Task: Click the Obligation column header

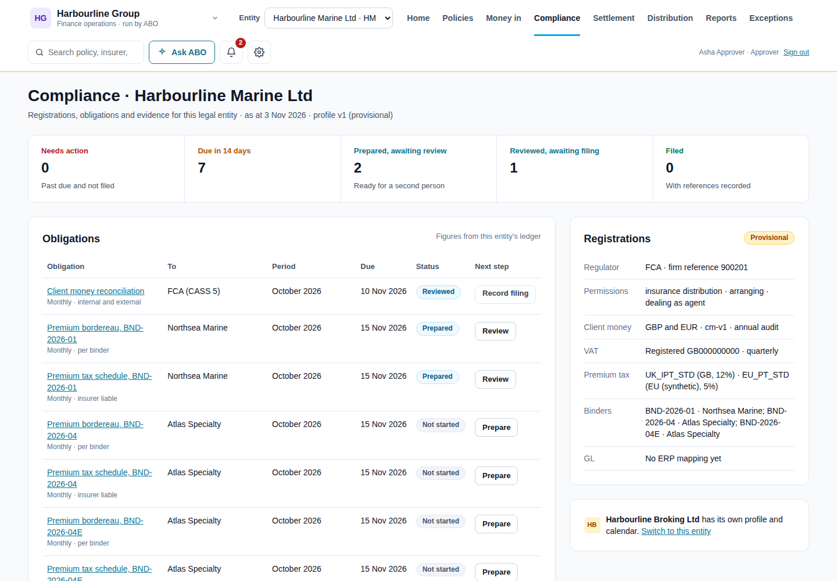Action: point(66,267)
